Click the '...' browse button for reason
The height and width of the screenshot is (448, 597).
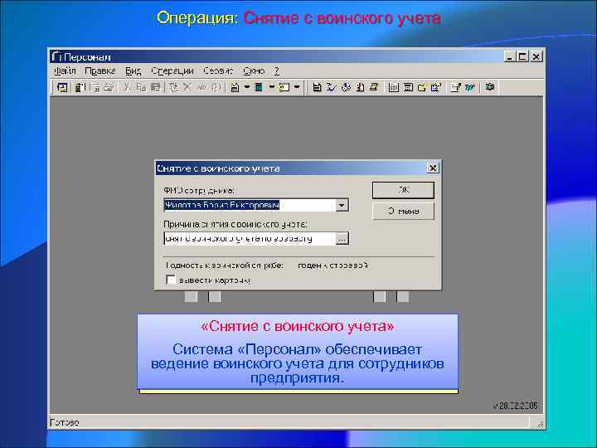click(342, 238)
